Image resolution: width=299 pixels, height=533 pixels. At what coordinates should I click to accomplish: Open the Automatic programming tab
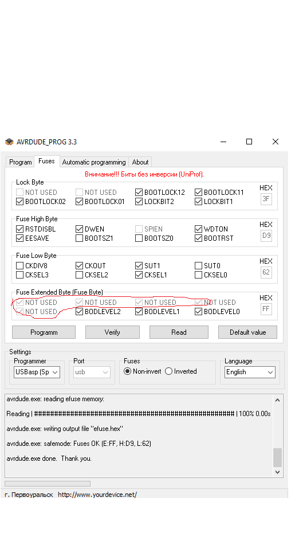(94, 162)
